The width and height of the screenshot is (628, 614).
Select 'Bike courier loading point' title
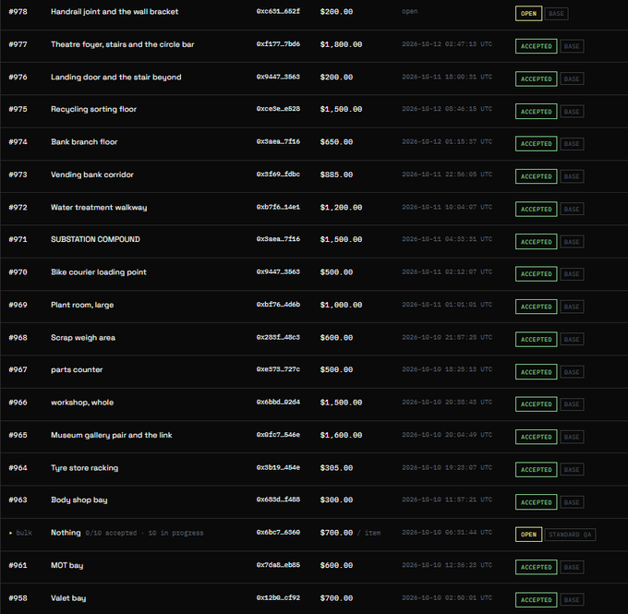coord(99,272)
